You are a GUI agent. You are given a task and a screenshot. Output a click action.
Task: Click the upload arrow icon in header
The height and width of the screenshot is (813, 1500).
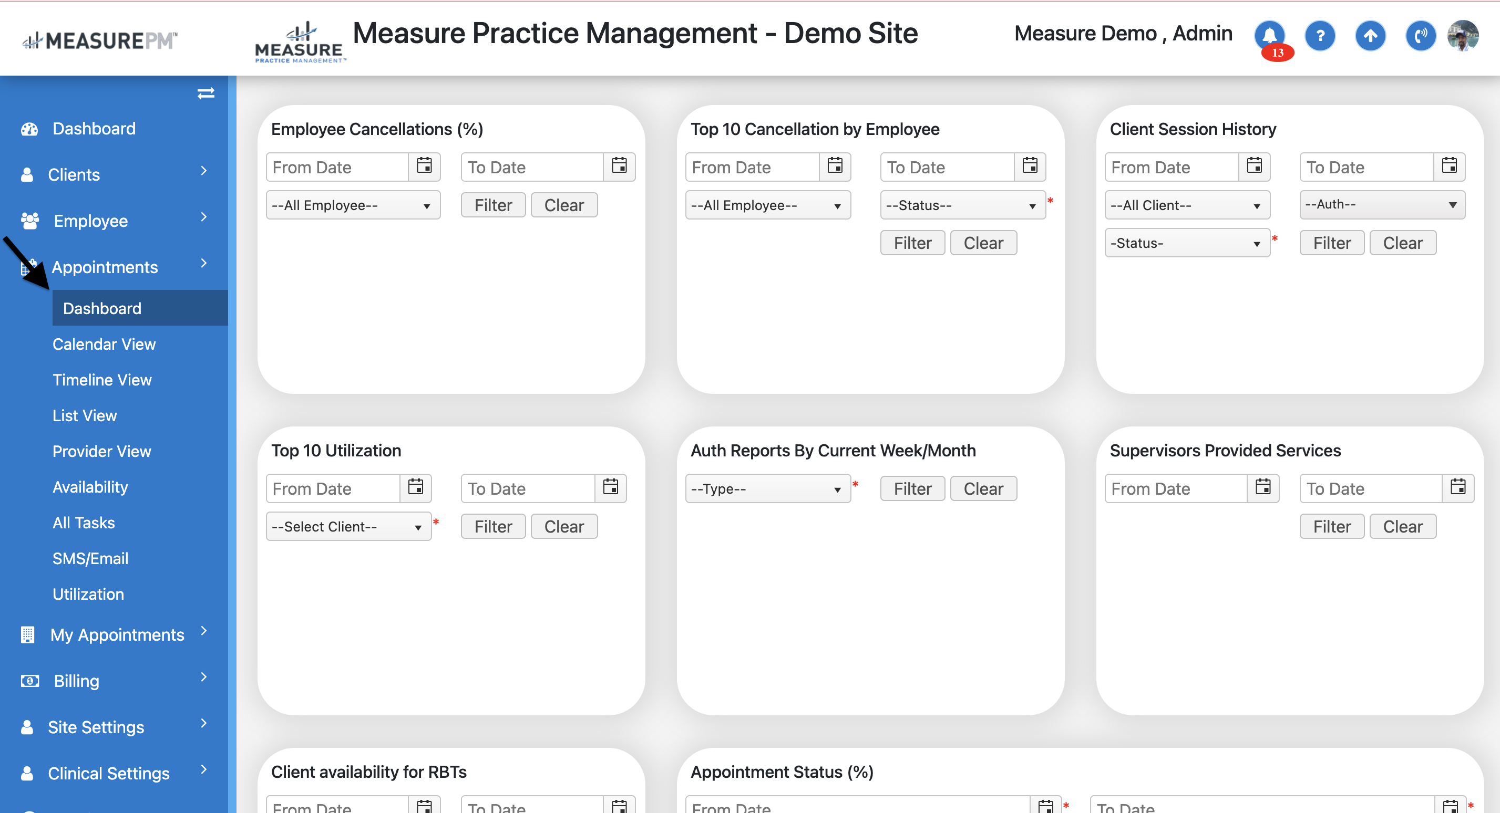[1370, 36]
